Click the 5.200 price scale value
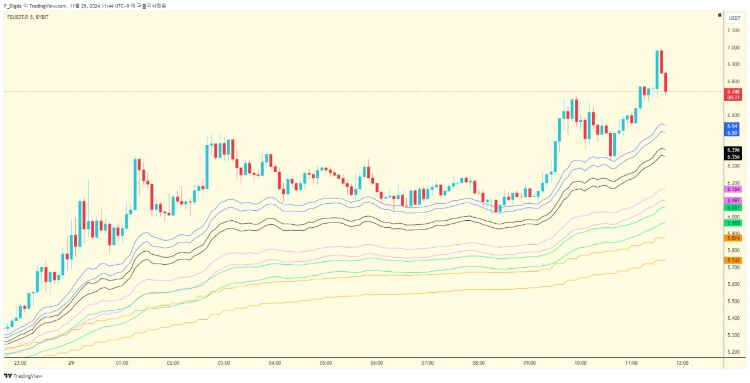Viewport: 750px width, 383px height. pyautogui.click(x=734, y=353)
